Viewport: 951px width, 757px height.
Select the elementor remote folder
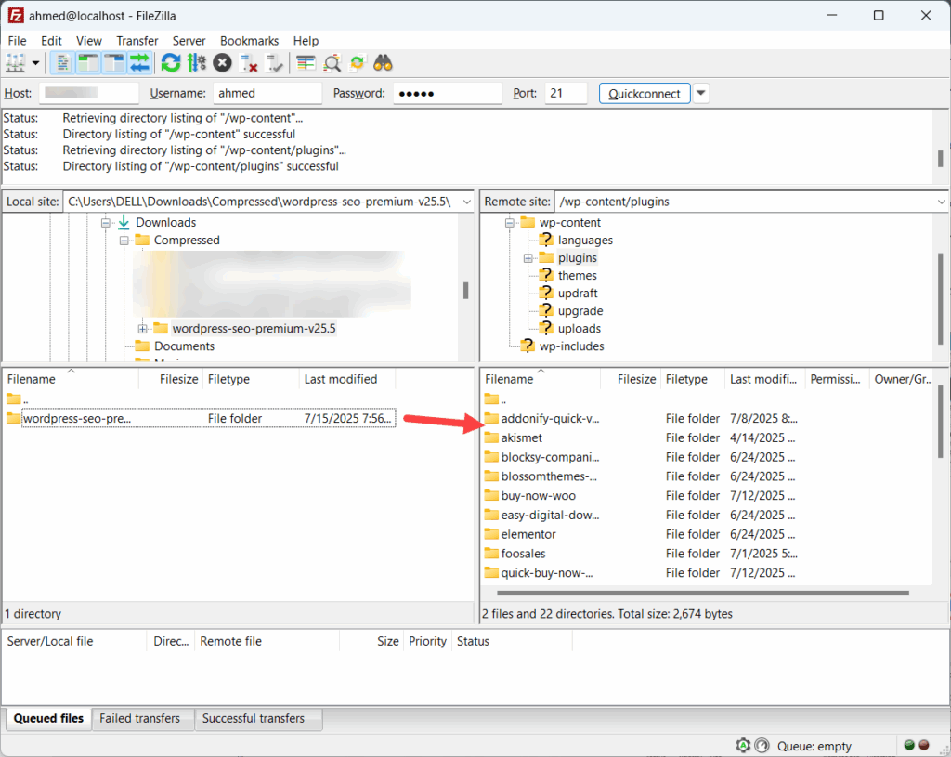[528, 534]
